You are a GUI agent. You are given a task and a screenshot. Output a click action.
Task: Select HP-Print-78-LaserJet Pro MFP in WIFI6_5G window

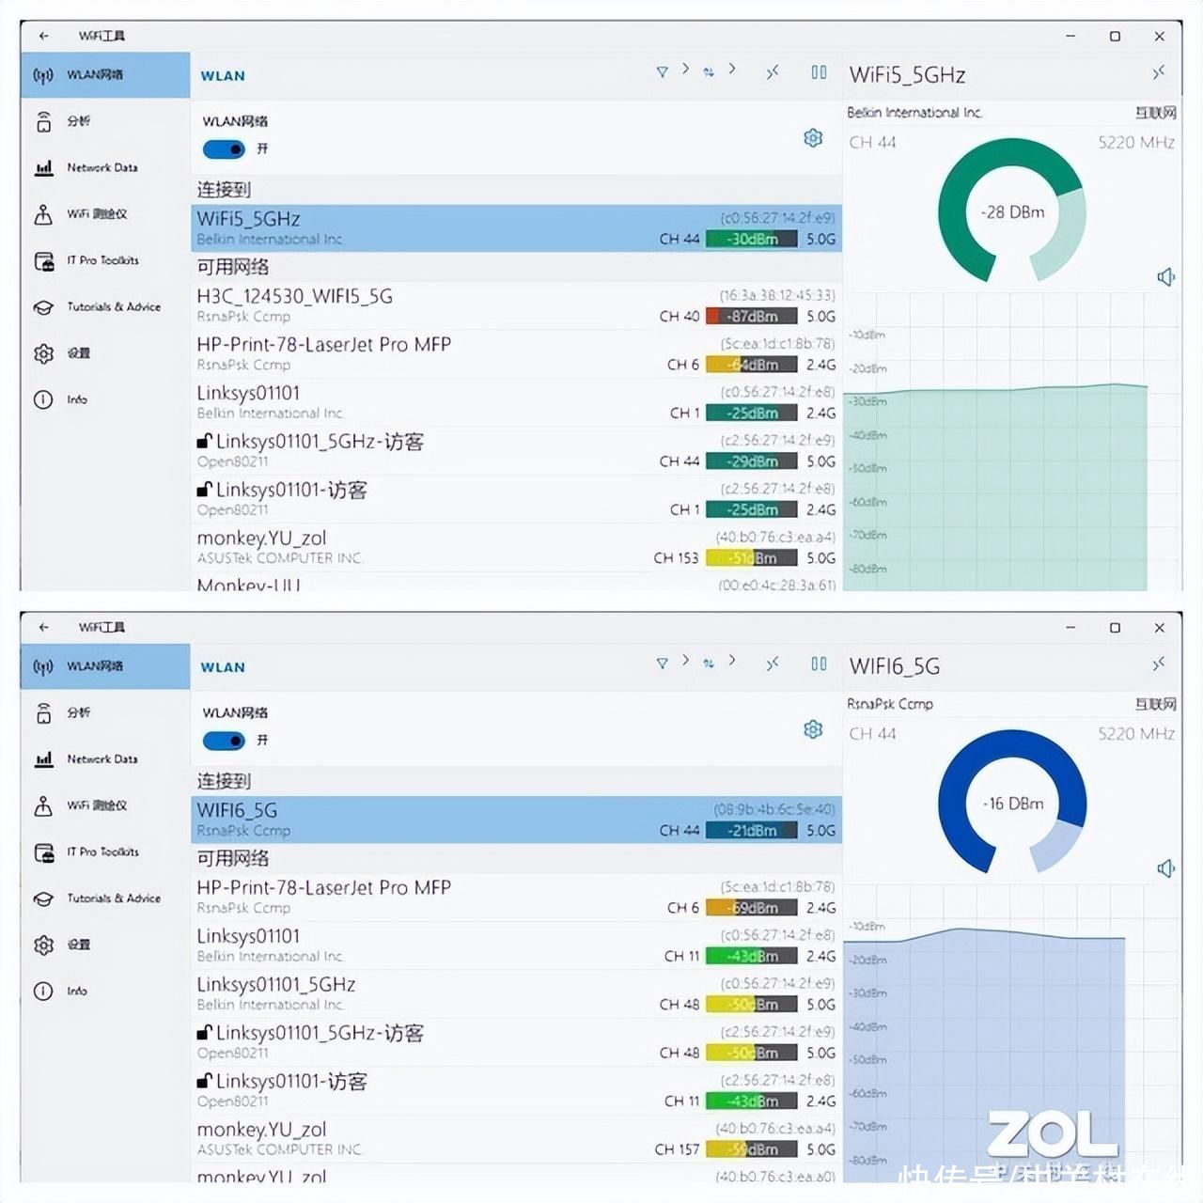tap(516, 898)
